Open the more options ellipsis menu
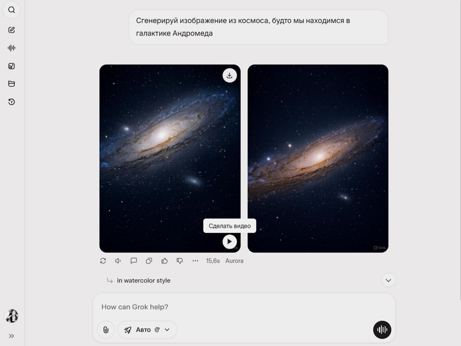461x346 pixels. point(195,261)
